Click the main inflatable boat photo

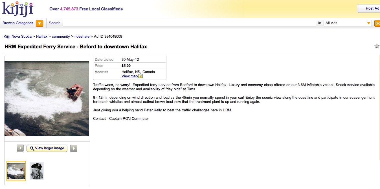point(47,99)
